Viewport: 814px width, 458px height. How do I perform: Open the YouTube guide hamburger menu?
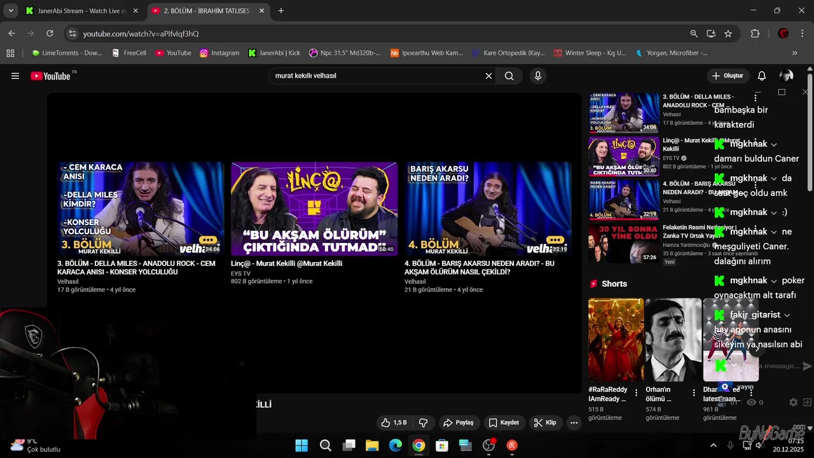[x=15, y=76]
